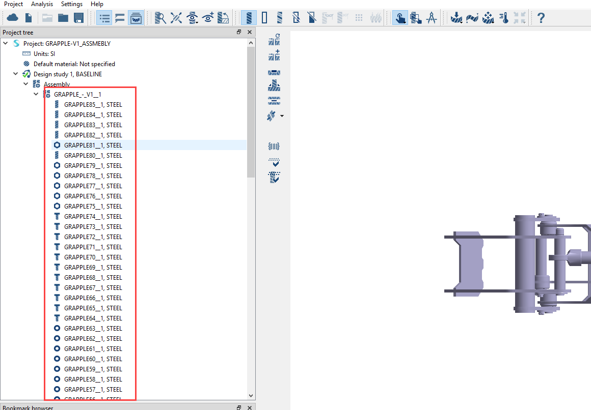Click the curly braces icon in vertical toolbar
Image resolution: width=591 pixels, height=410 pixels.
point(274,147)
